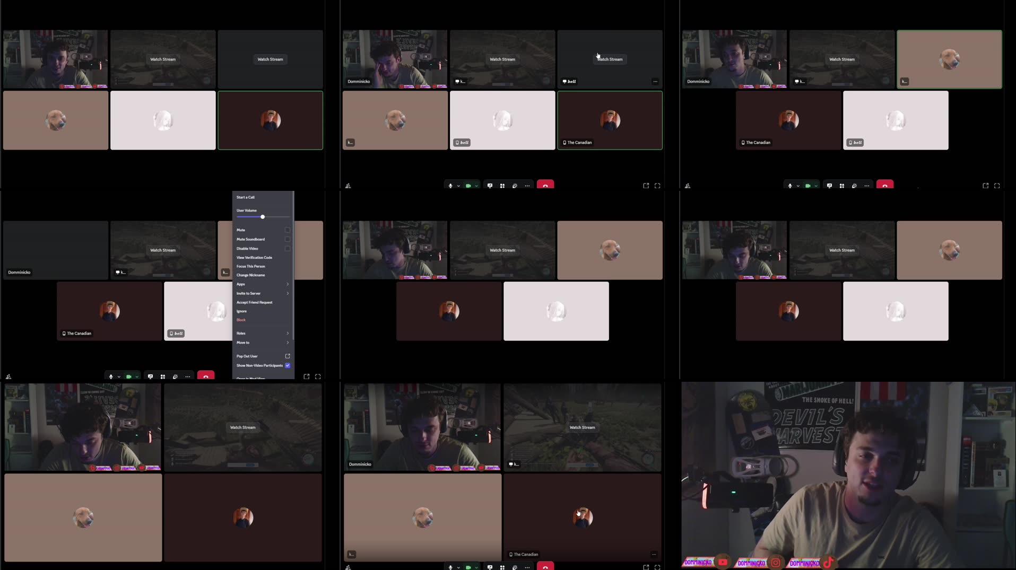Click Accept Friend Request

click(254, 302)
